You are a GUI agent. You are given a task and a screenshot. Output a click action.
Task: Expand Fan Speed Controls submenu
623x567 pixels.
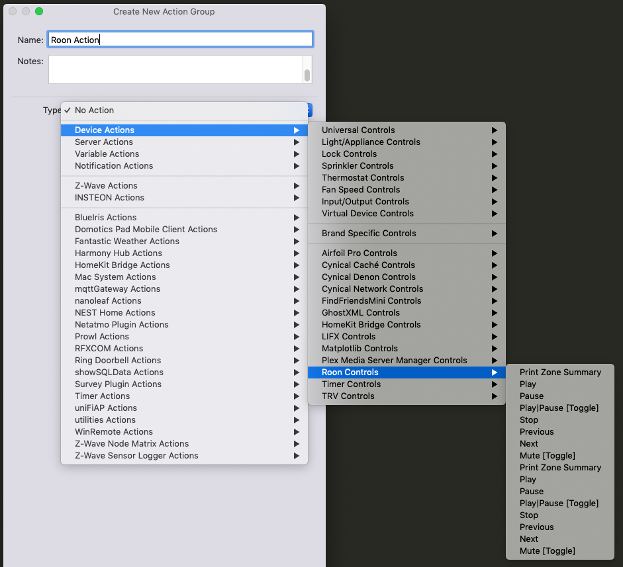coord(407,190)
